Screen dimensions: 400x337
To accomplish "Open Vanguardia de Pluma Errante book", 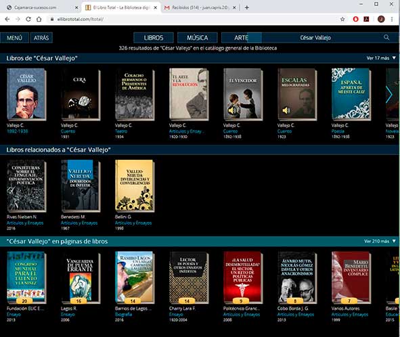I will click(81, 277).
